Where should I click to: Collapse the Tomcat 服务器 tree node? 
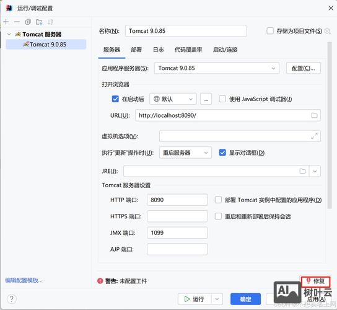coord(9,34)
